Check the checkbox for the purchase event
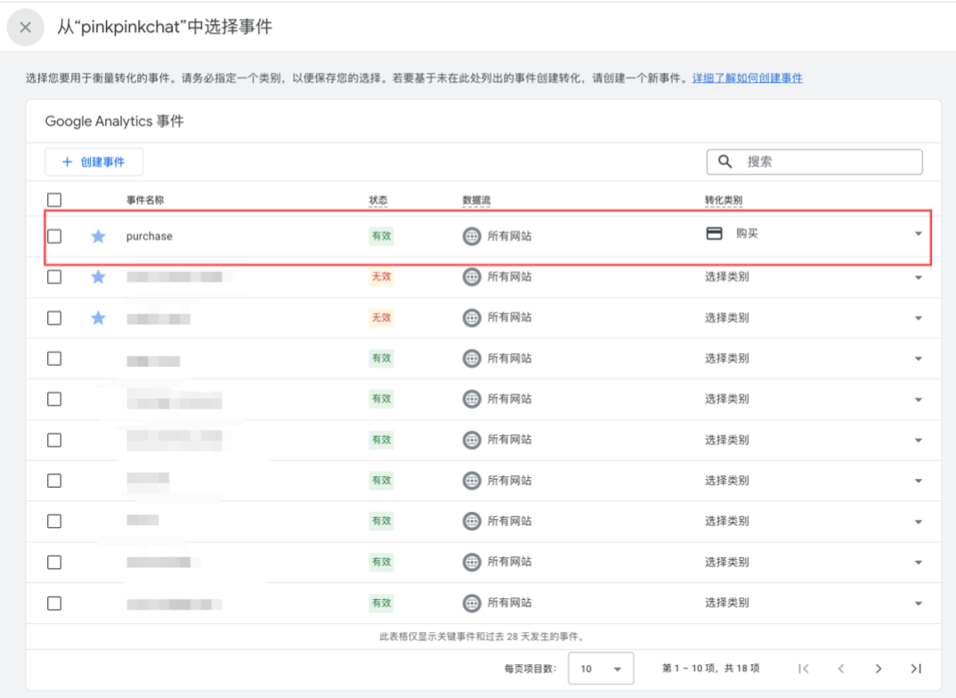This screenshot has height=698, width=956. point(54,236)
